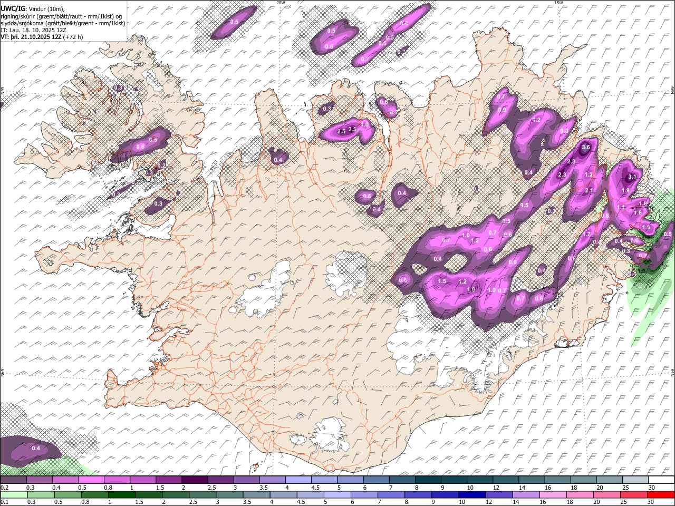The height and width of the screenshot is (506, 675).
Task: Click the palest green rain swatch between 0.1 and 0.3
Action: [14, 494]
